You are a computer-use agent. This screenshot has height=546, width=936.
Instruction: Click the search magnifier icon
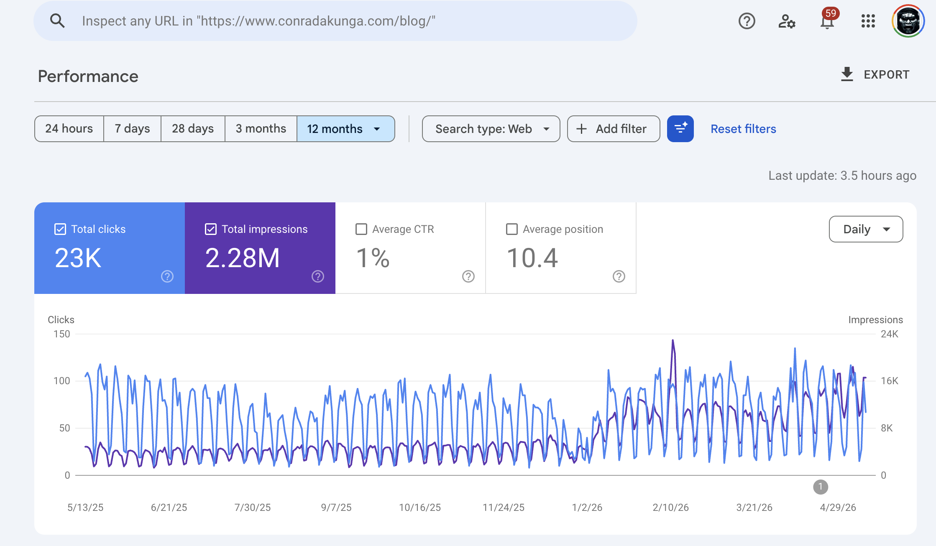pos(57,20)
